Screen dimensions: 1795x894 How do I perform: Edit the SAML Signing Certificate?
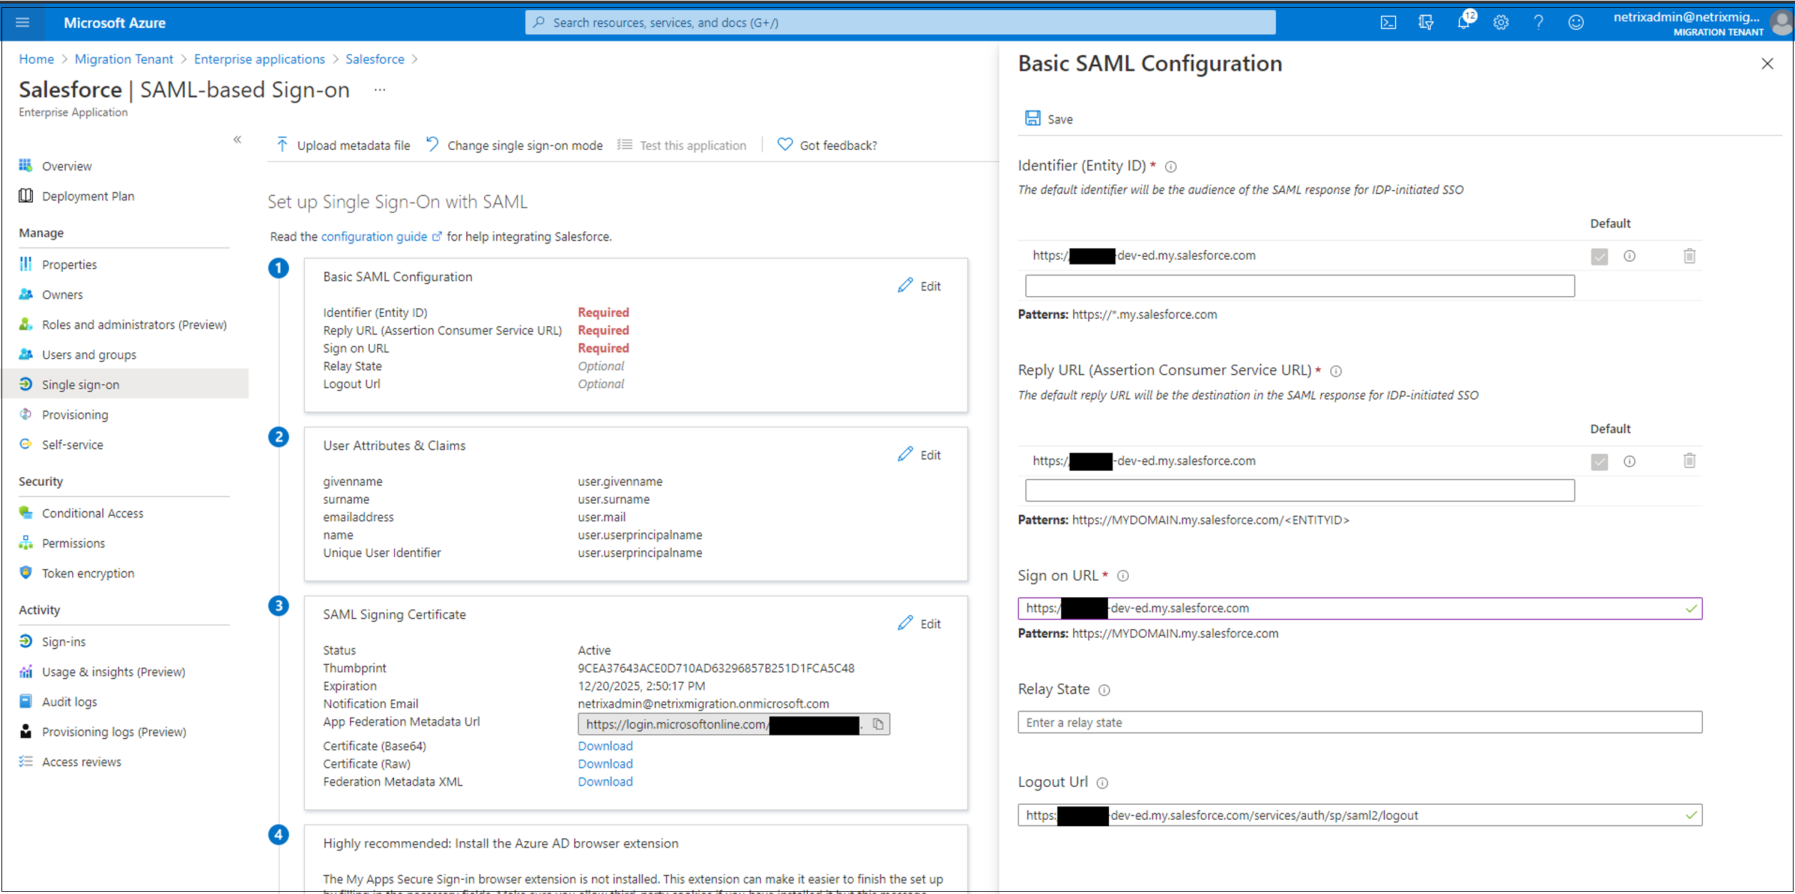[x=920, y=624]
